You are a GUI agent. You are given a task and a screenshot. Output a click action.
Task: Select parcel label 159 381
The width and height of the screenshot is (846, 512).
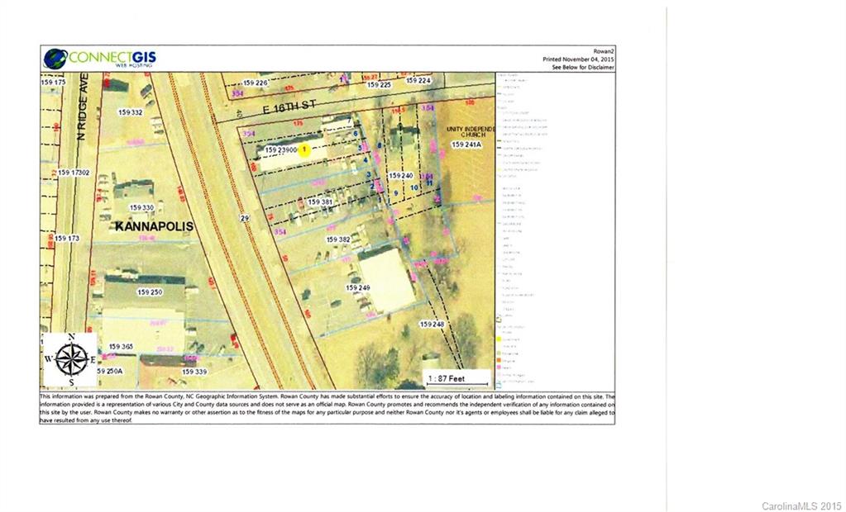tap(320, 201)
